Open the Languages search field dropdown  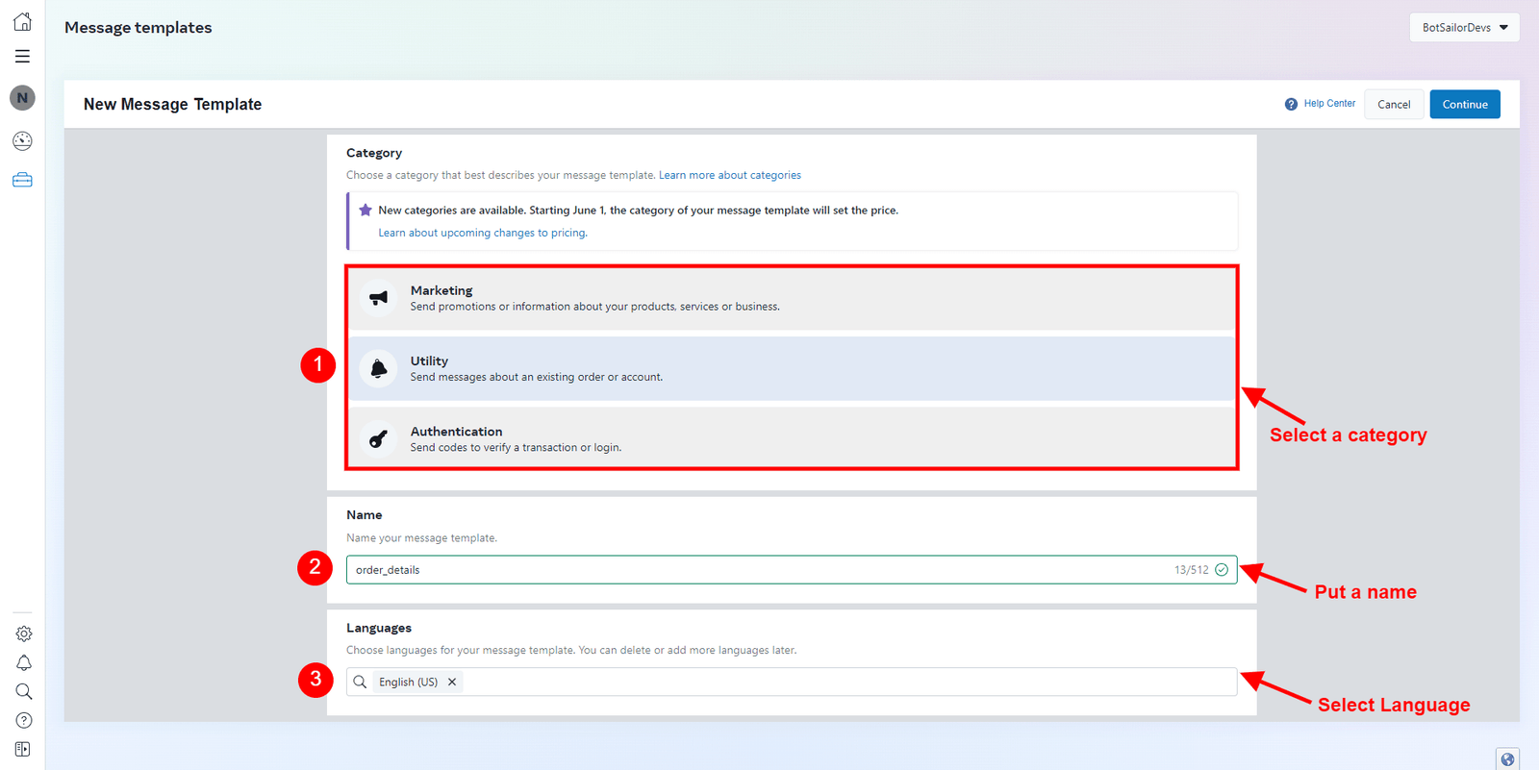pyautogui.click(x=846, y=682)
